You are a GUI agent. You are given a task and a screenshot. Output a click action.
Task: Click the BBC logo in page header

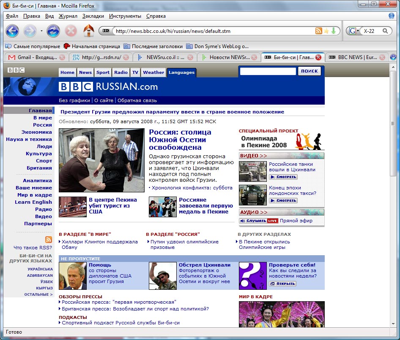click(16, 70)
